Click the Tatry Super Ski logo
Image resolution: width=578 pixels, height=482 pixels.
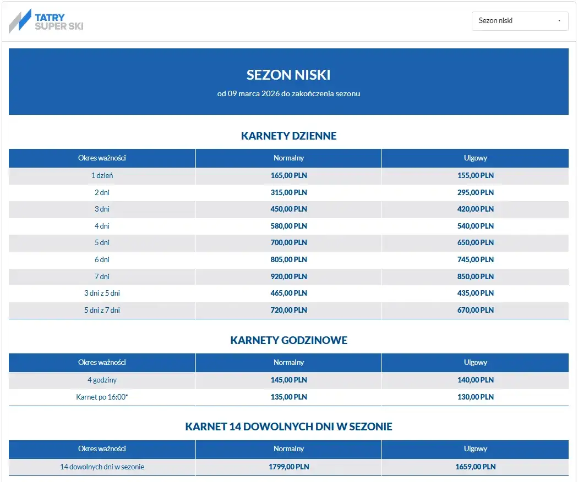(x=46, y=21)
